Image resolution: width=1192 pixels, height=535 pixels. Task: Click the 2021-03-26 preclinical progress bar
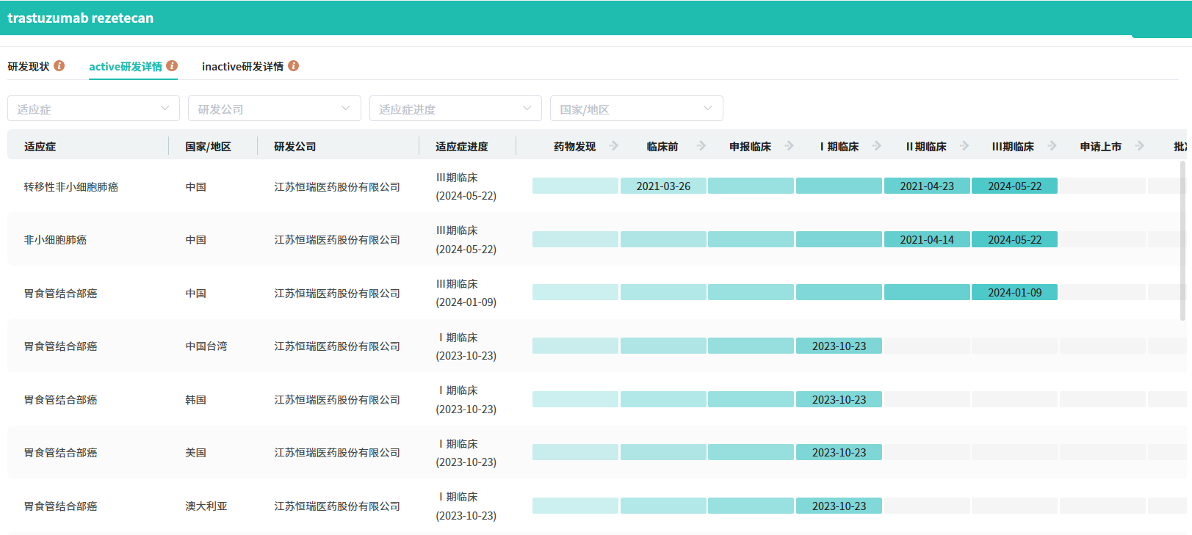[x=663, y=186]
